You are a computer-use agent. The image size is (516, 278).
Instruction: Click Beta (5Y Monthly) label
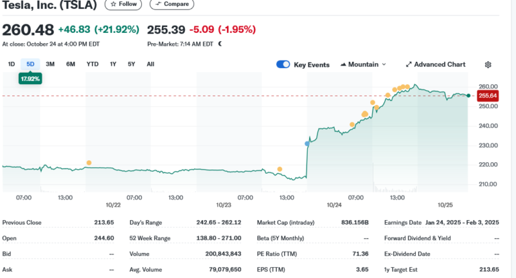click(x=280, y=238)
